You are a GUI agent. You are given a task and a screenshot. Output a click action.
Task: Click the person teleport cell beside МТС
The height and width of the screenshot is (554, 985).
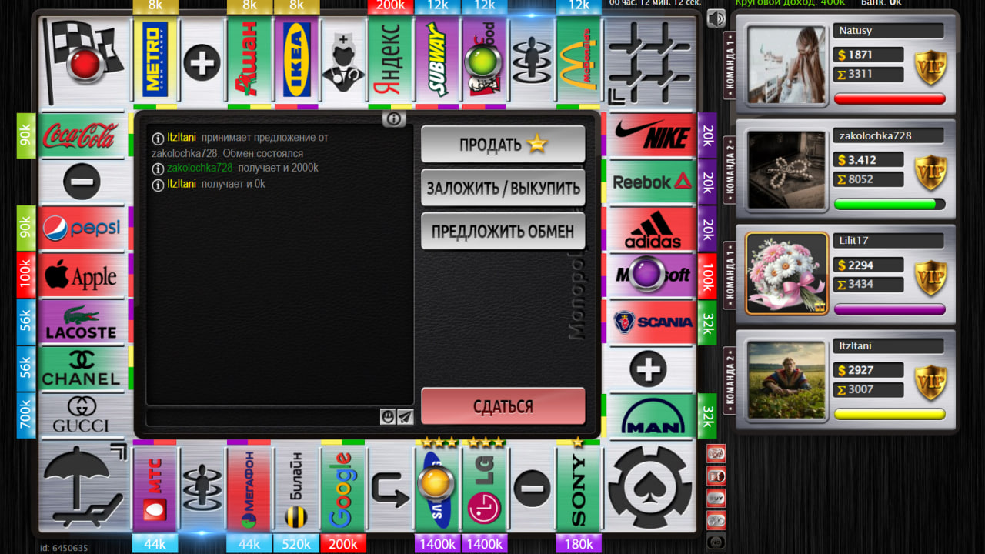pos(202,488)
